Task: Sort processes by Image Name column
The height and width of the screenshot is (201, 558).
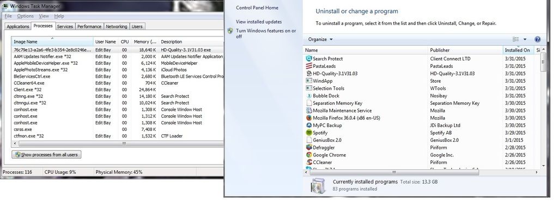Action: click(52, 41)
